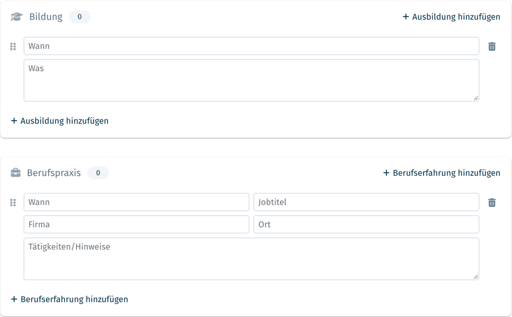Click the graduation cap Bildung icon
Viewport: 512px width, 317px height.
[16, 16]
